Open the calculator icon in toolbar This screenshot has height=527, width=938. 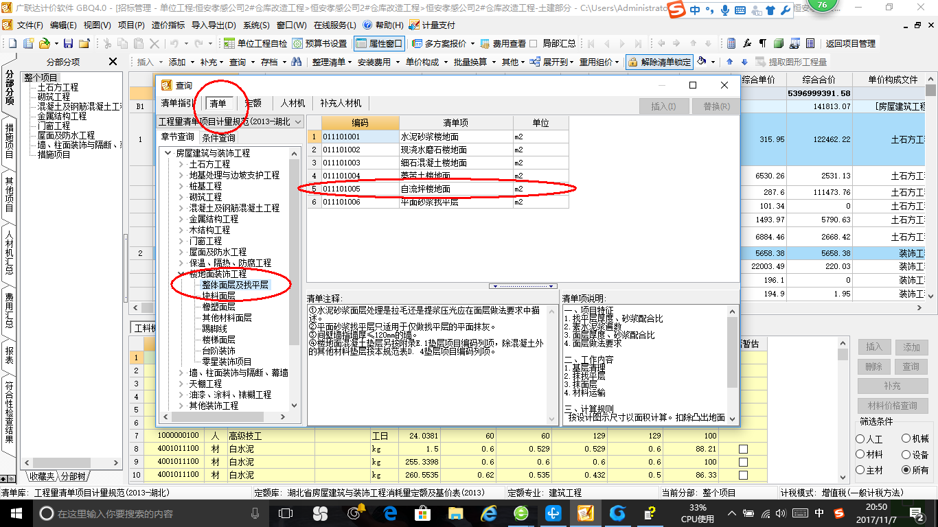tap(731, 43)
